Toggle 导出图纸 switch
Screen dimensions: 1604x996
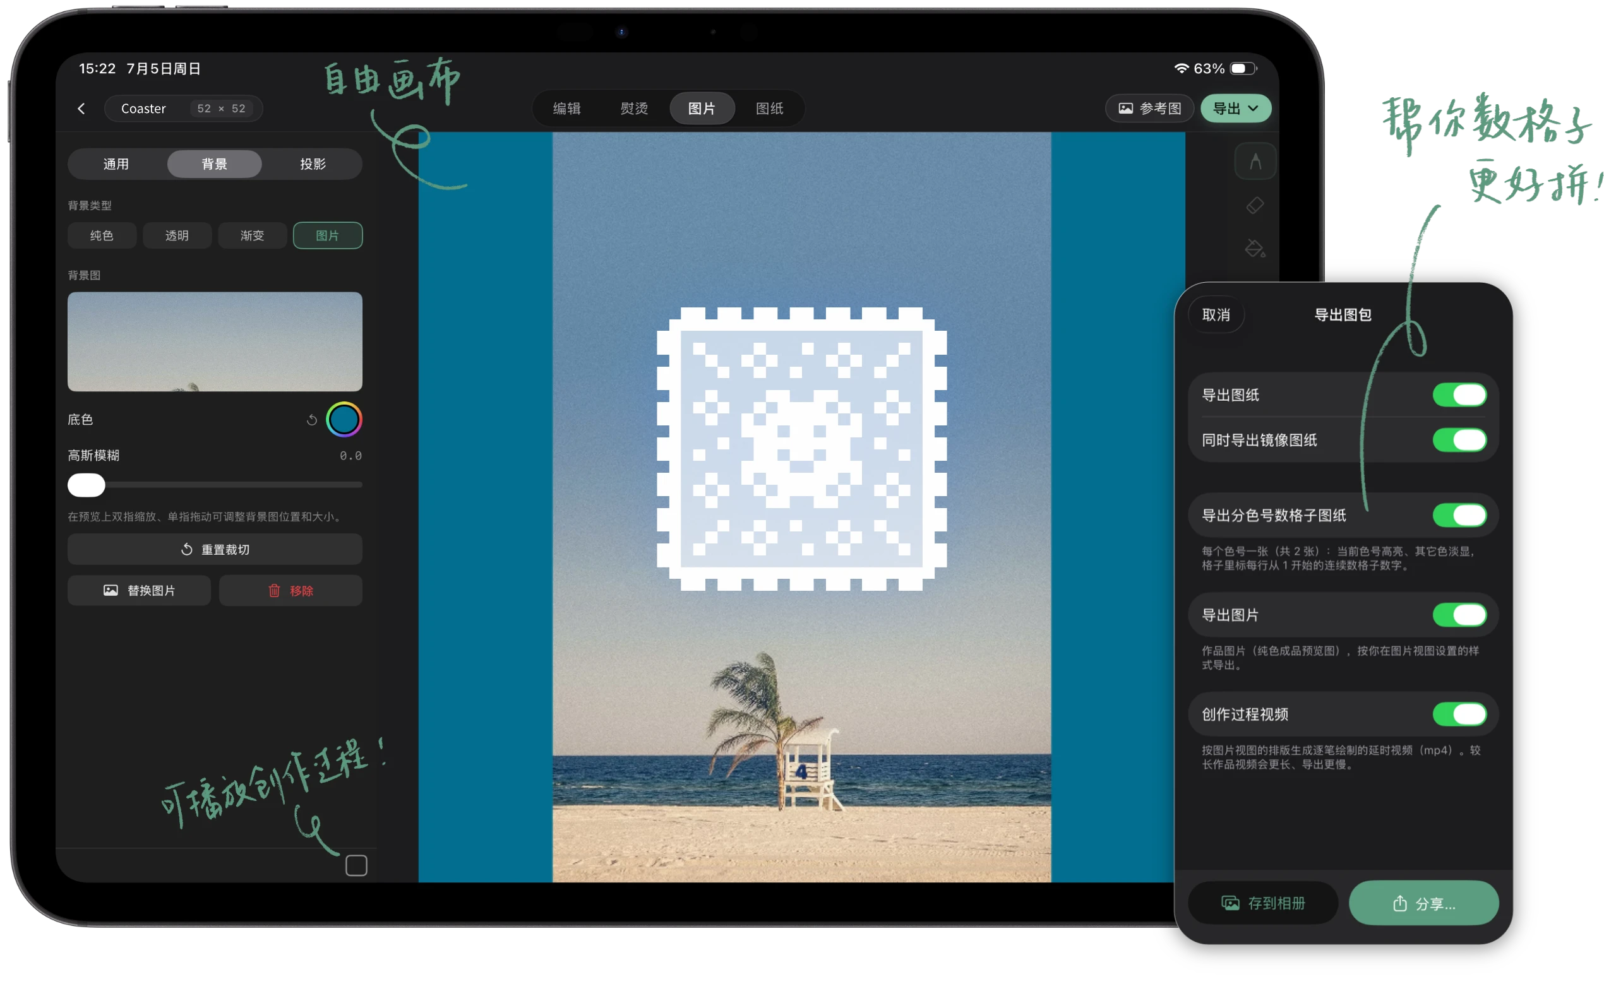coord(1459,395)
